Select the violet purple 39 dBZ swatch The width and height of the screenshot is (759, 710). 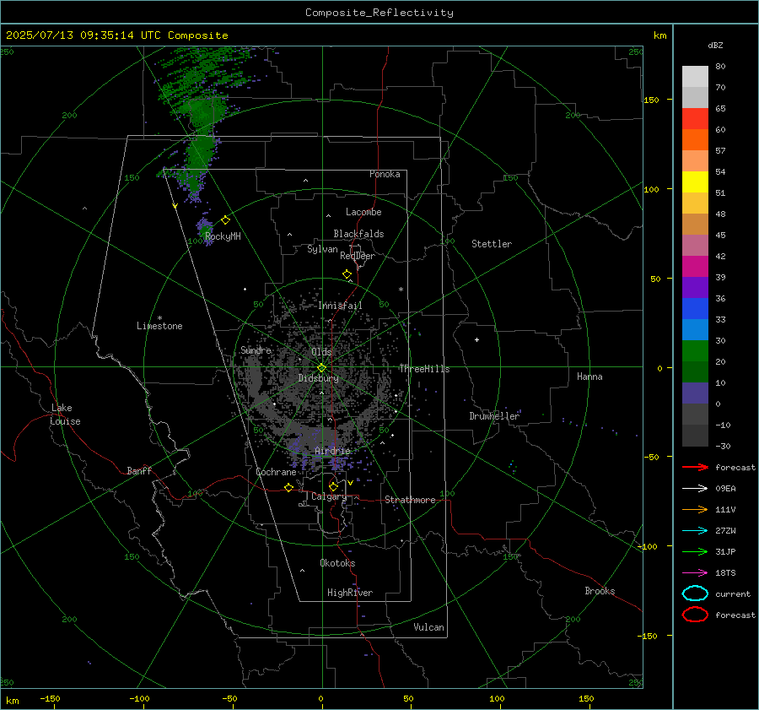(x=695, y=287)
